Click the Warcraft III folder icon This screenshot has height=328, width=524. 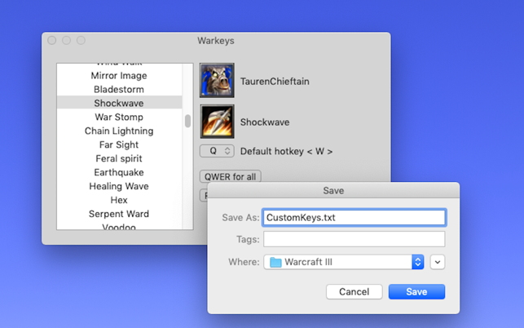[x=275, y=262]
